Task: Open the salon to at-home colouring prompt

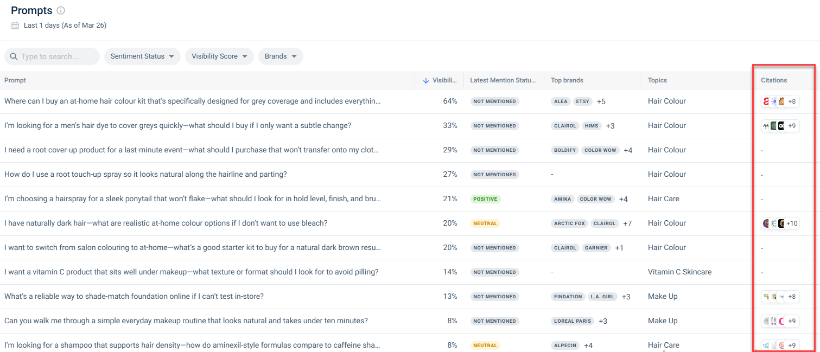Action: [193, 247]
